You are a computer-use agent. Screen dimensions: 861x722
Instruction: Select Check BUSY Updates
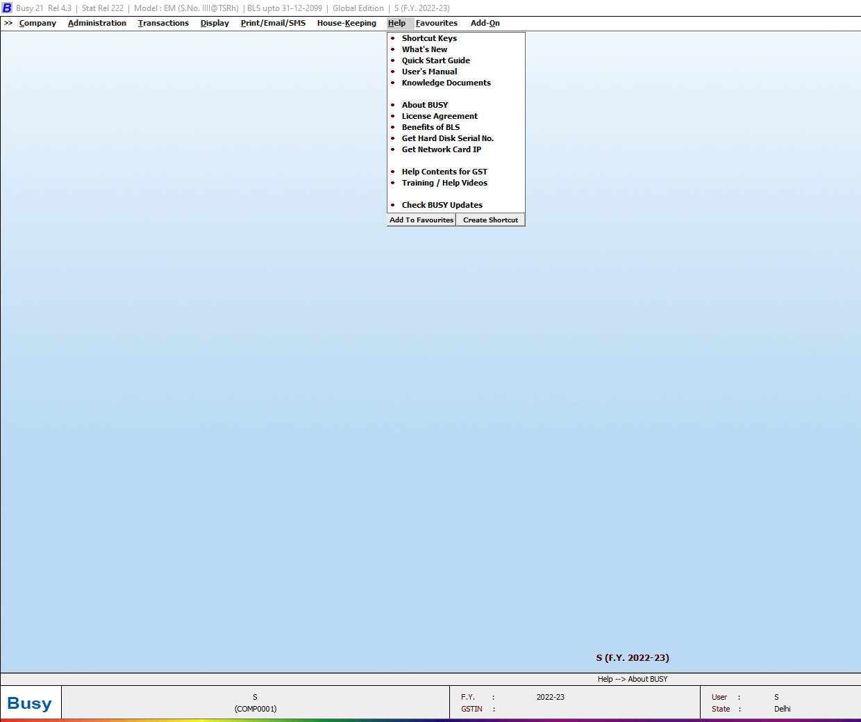[442, 205]
